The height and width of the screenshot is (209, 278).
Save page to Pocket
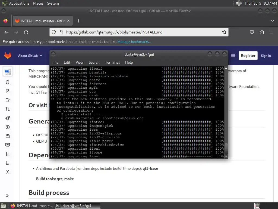click(252, 32)
